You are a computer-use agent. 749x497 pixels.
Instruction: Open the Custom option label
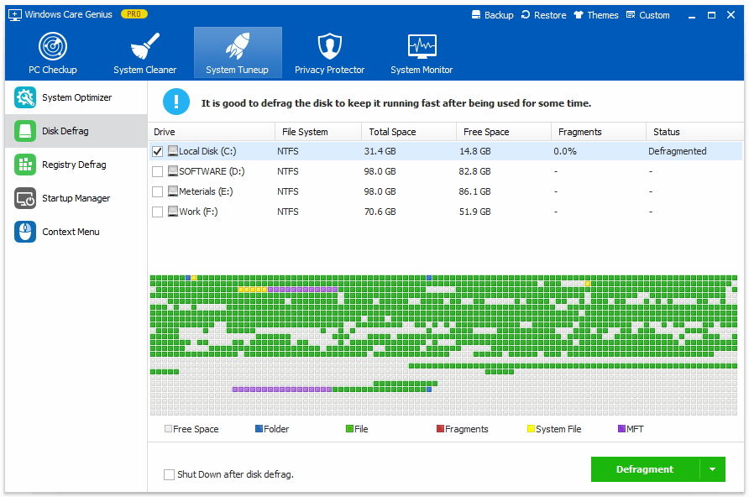point(654,15)
